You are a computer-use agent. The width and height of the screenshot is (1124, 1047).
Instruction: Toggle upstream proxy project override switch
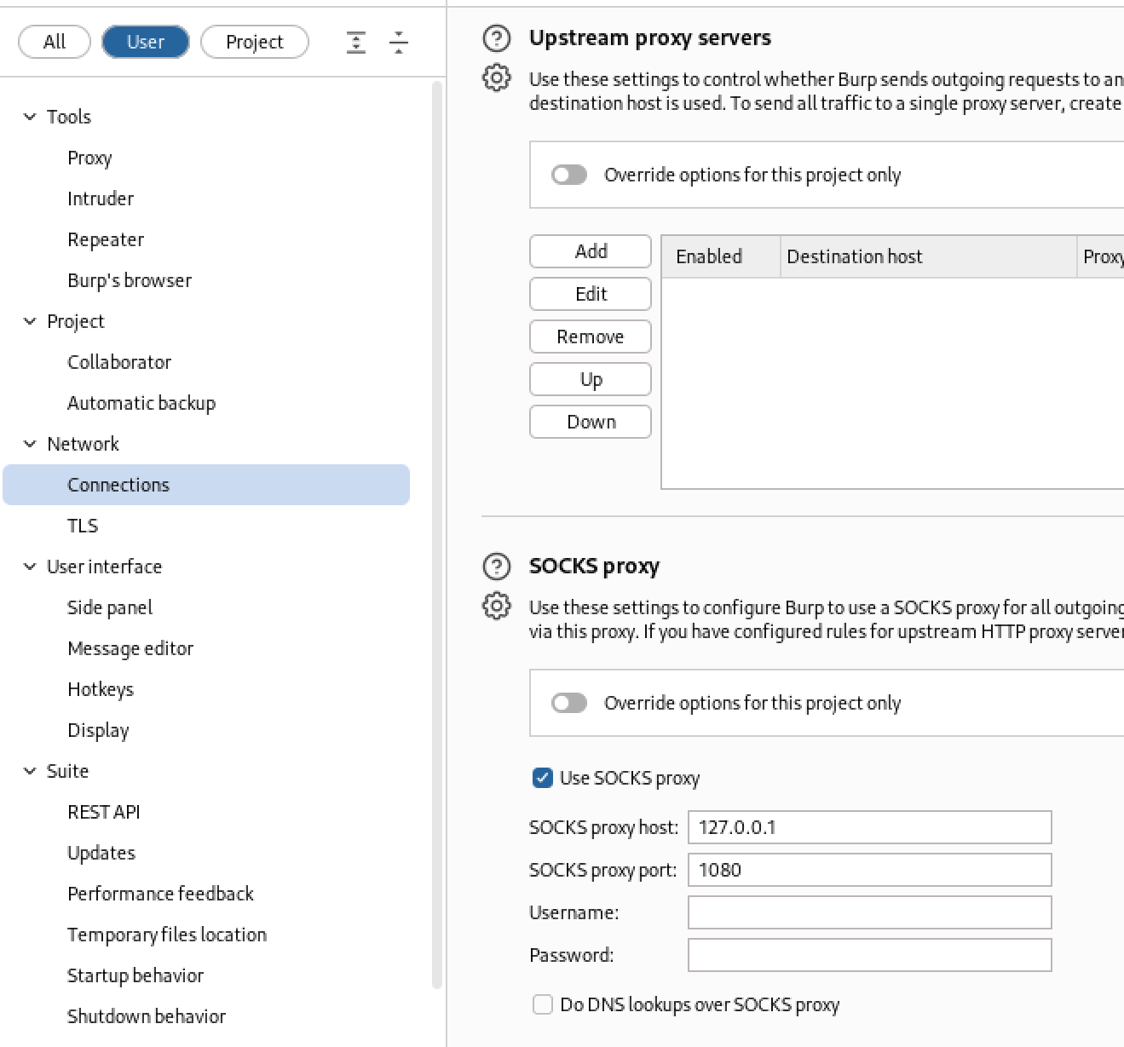(569, 175)
